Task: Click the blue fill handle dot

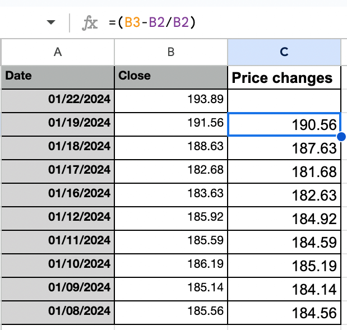Action: tap(341, 137)
